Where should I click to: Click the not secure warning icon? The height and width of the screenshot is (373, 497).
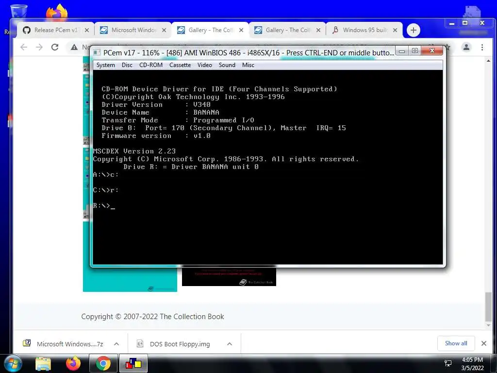point(74,47)
